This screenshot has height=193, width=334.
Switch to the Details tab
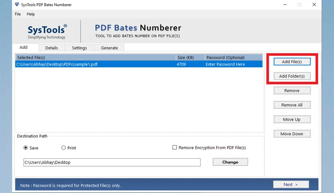click(x=52, y=48)
